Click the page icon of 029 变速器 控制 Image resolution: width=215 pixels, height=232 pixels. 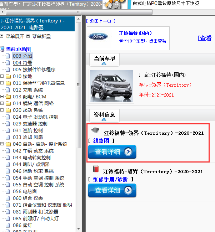(x=8, y=124)
